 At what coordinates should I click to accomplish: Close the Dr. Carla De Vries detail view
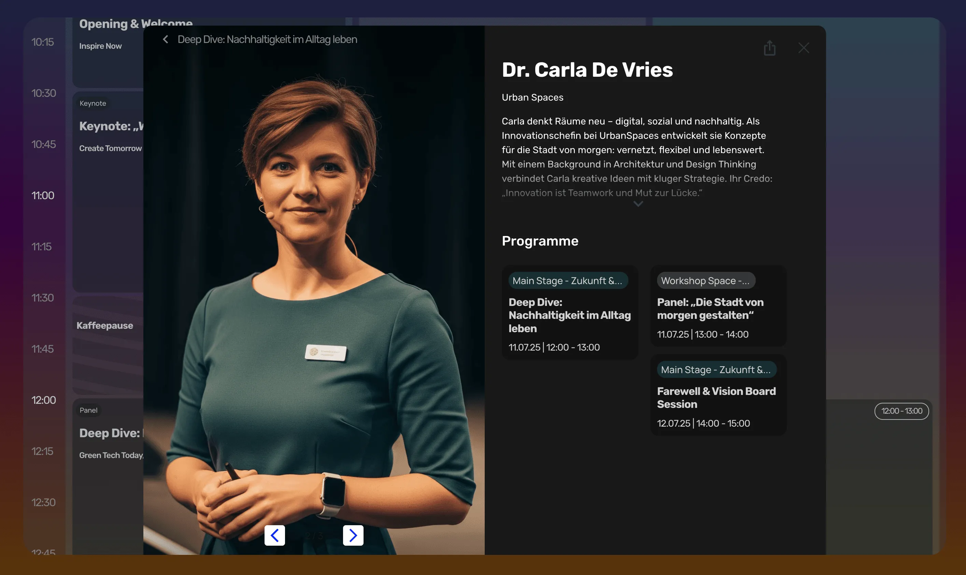click(804, 48)
